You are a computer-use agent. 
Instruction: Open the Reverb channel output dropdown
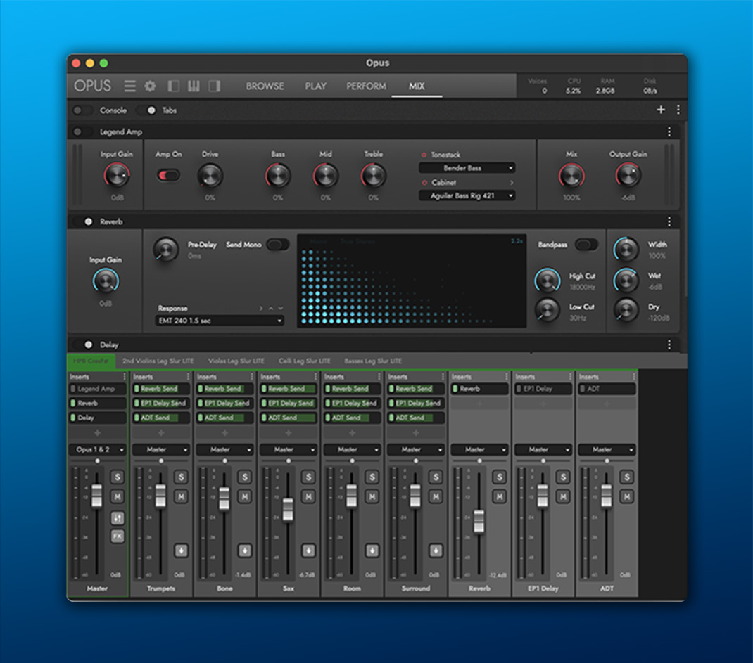coord(479,449)
